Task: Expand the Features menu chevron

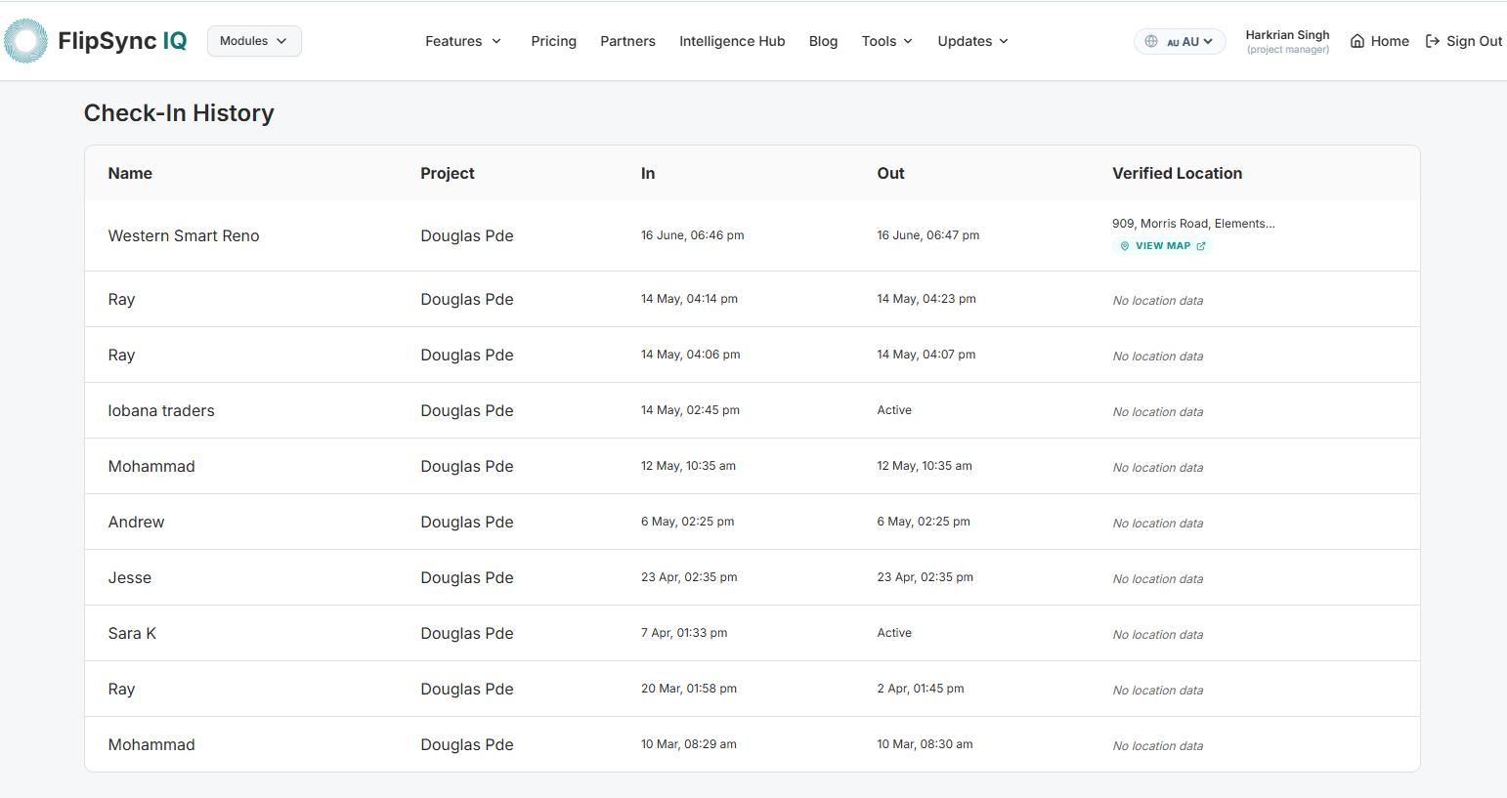Action: pos(496,41)
